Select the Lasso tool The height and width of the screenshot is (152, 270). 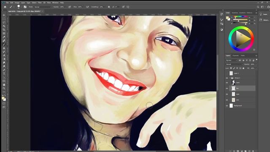click(4, 22)
